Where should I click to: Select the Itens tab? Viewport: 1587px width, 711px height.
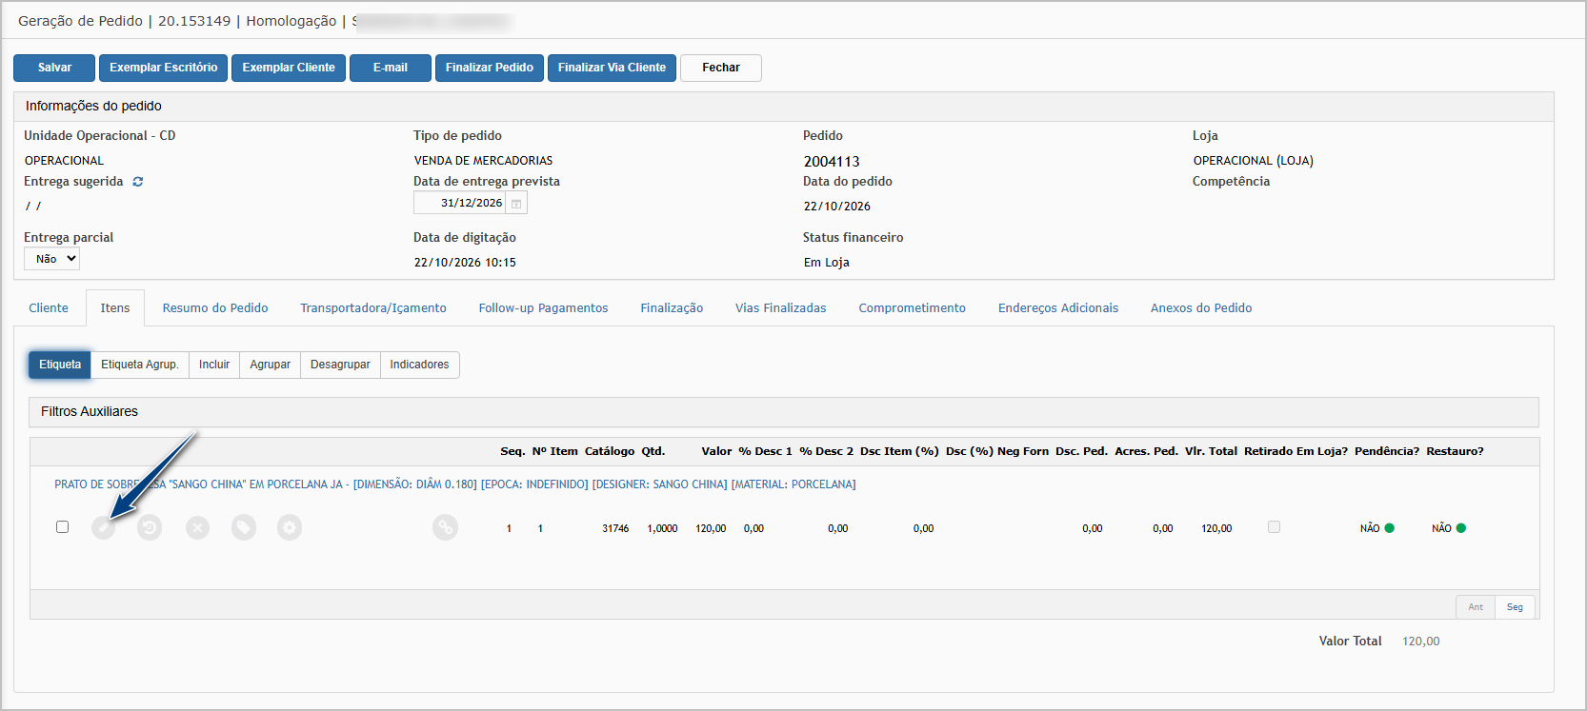pyautogui.click(x=115, y=308)
